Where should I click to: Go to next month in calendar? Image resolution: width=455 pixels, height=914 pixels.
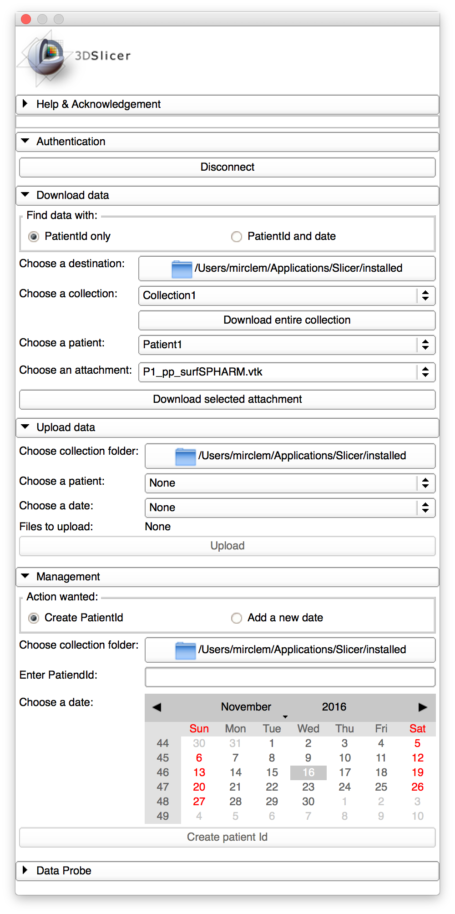[x=423, y=707]
